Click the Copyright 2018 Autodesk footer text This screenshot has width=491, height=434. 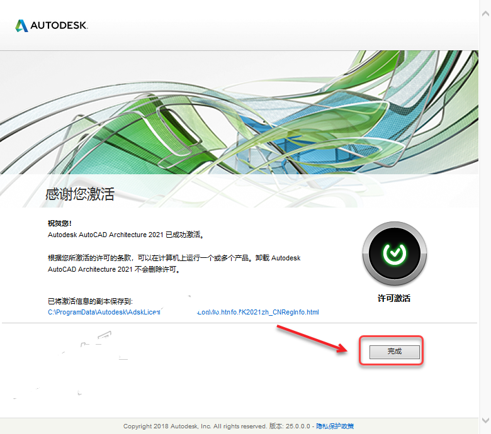pos(195,426)
